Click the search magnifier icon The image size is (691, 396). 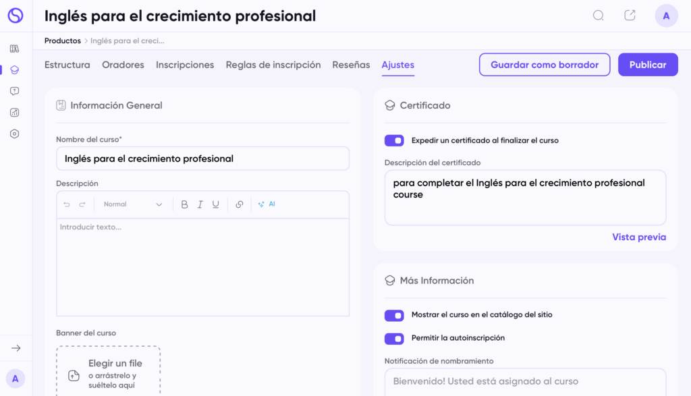(598, 16)
